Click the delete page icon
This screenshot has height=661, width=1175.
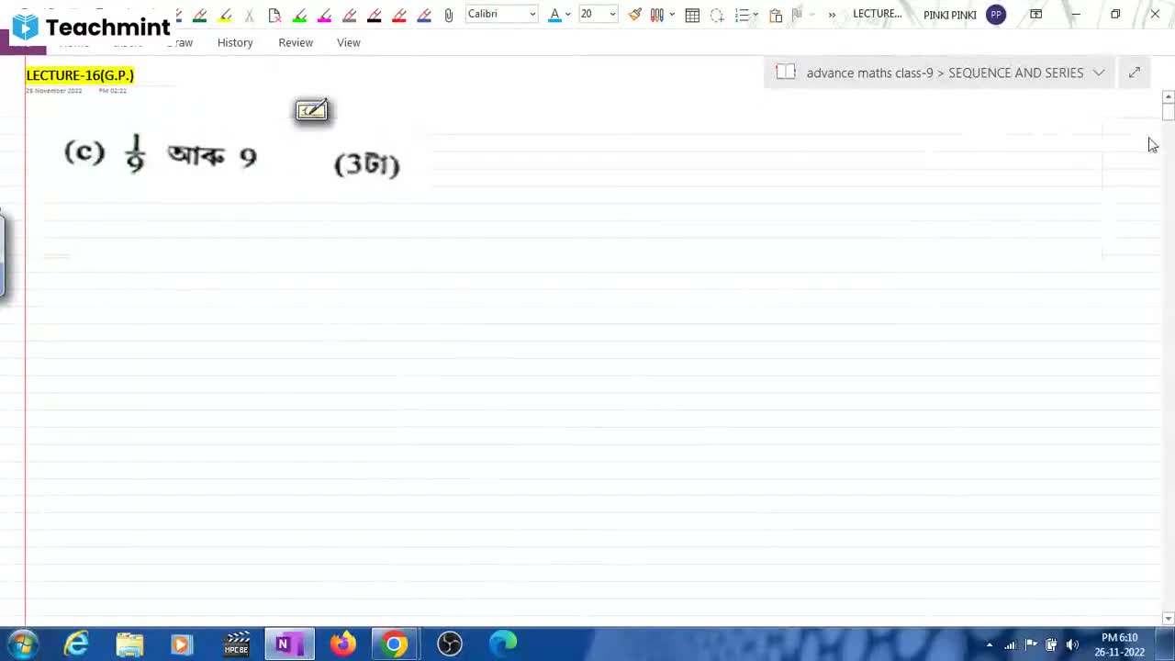pos(274,15)
